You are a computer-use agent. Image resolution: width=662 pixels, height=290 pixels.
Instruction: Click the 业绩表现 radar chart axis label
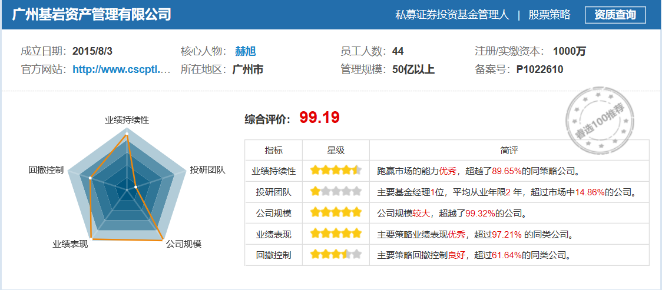(70, 244)
